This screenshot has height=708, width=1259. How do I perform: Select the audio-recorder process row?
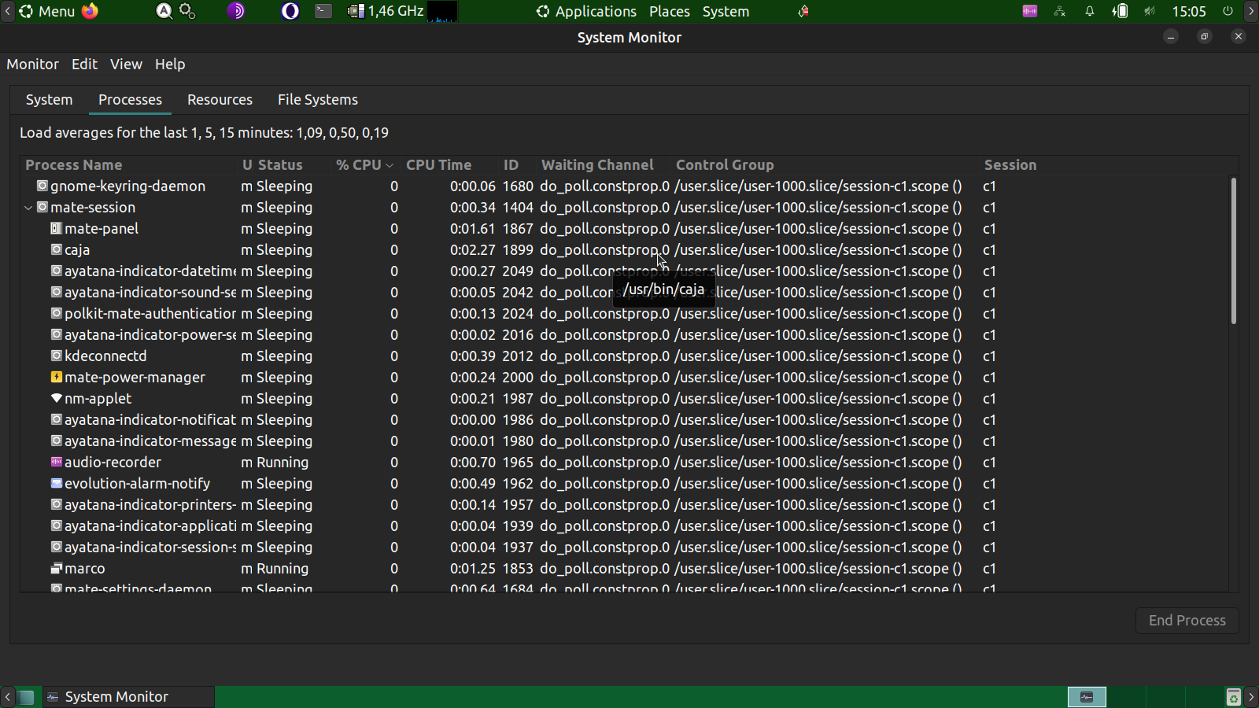(x=113, y=463)
